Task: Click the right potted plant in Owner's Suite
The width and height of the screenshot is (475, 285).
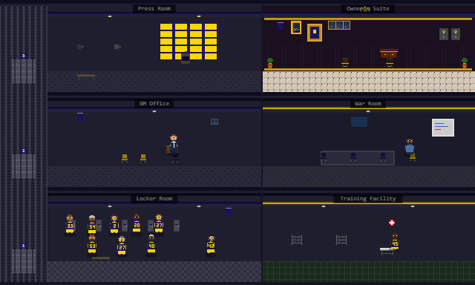Action: tap(465, 62)
